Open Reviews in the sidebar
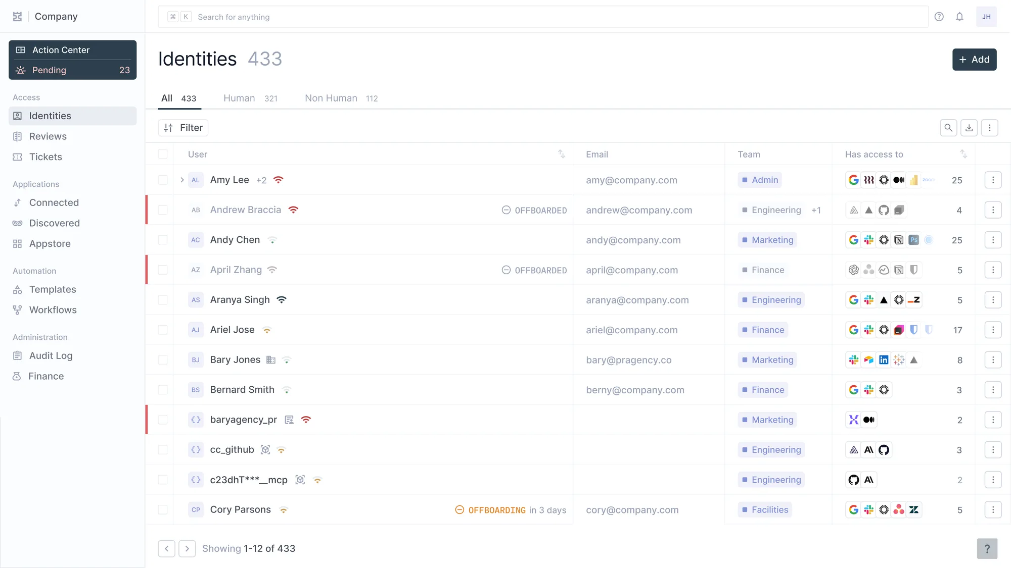Image resolution: width=1011 pixels, height=568 pixels. (x=72, y=136)
